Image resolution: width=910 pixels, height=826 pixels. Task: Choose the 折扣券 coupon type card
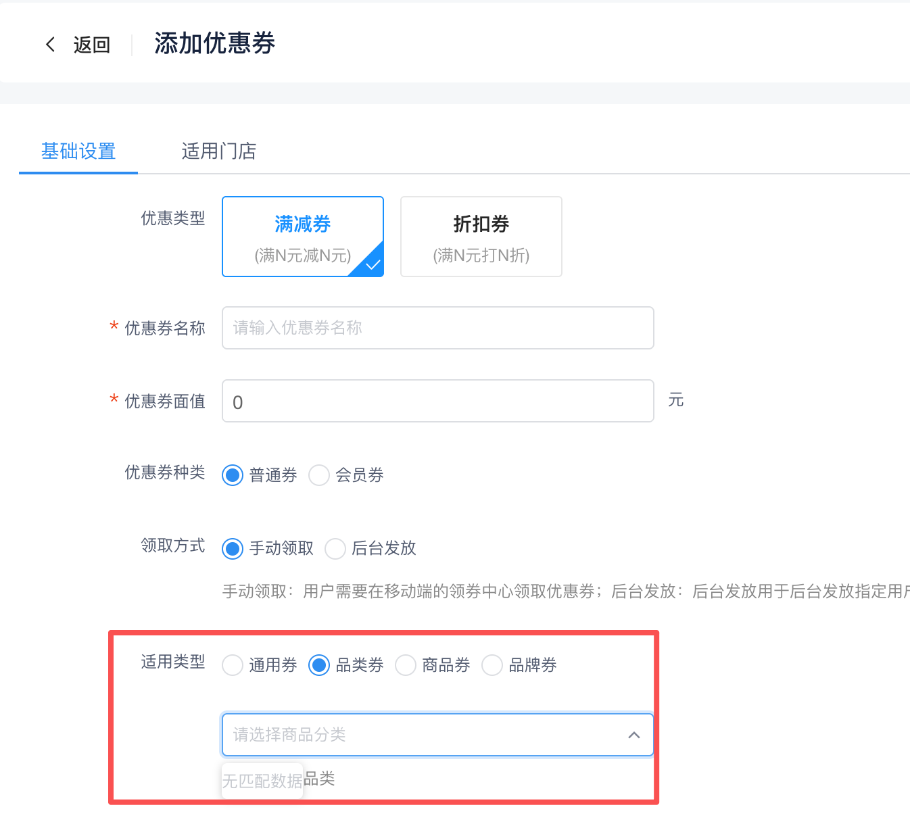click(481, 236)
